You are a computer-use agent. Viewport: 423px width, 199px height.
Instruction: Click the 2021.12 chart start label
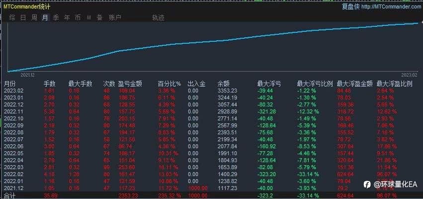pos(27,75)
